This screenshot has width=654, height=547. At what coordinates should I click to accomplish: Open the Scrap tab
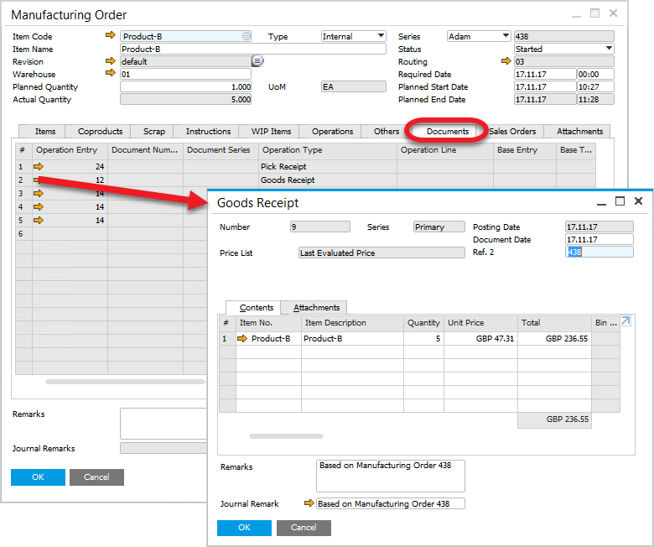[154, 131]
